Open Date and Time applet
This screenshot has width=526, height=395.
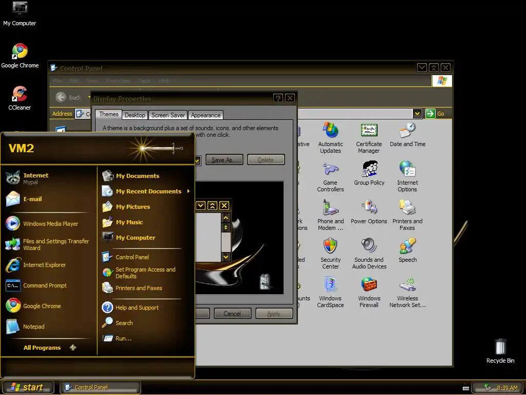point(407,135)
